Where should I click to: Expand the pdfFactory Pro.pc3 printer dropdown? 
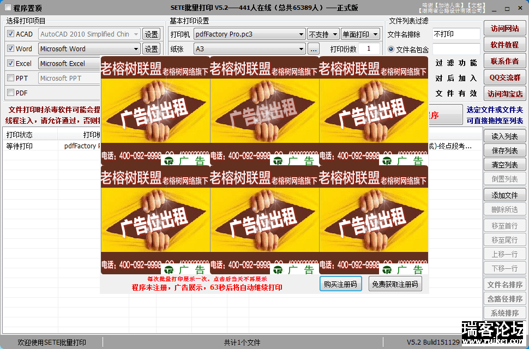point(250,34)
